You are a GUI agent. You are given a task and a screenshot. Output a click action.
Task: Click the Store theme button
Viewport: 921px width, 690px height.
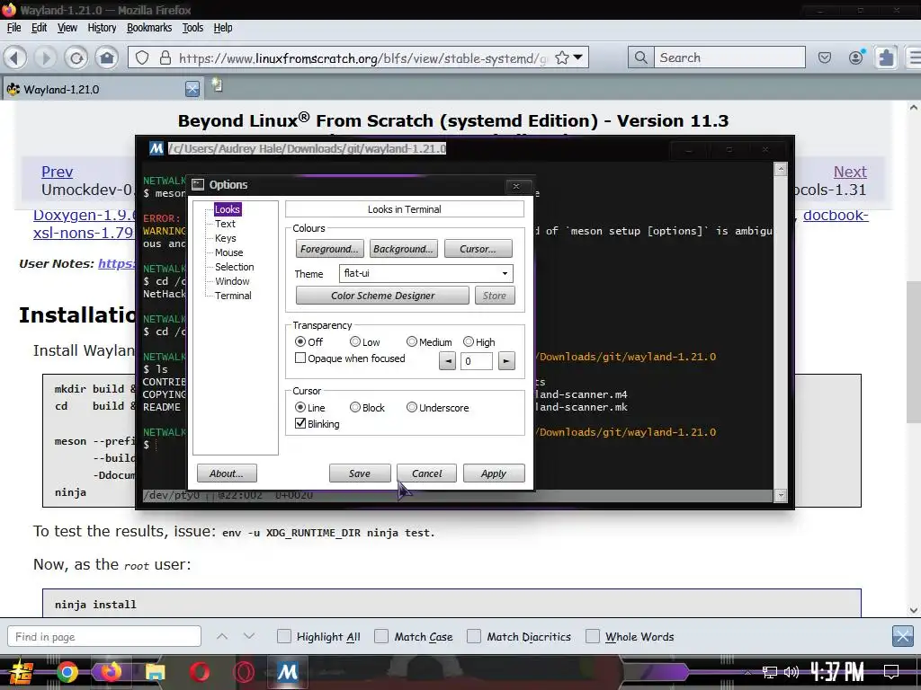[495, 295]
